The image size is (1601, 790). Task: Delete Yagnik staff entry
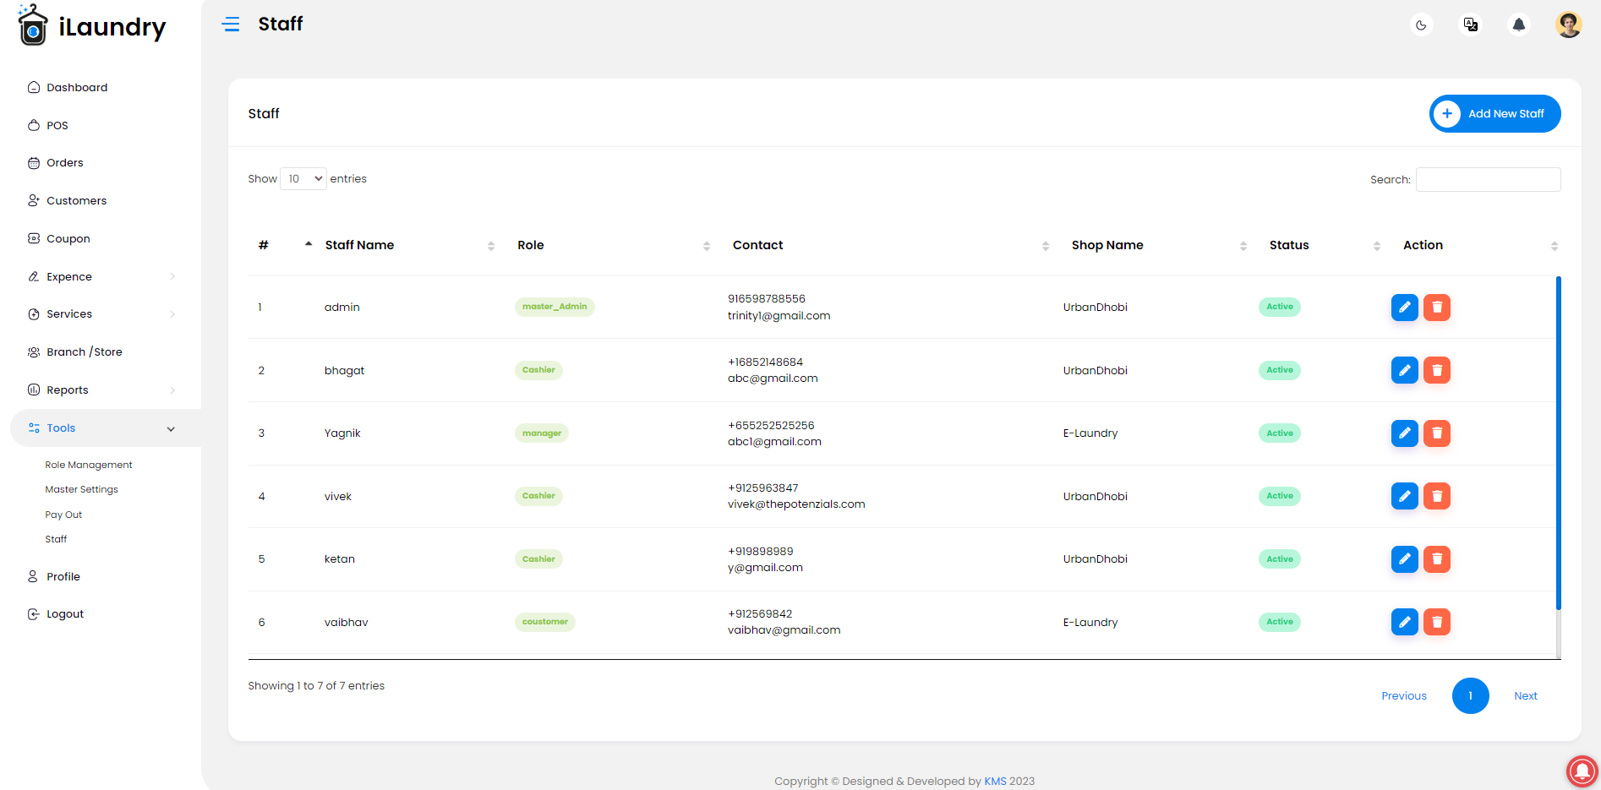(x=1437, y=433)
